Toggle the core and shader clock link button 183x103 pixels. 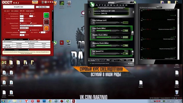coord(132,33)
